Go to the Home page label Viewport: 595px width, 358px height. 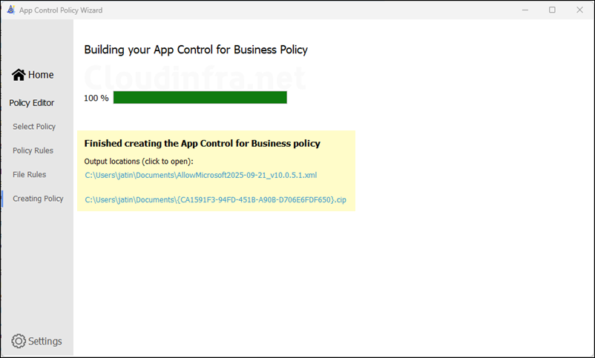41,75
